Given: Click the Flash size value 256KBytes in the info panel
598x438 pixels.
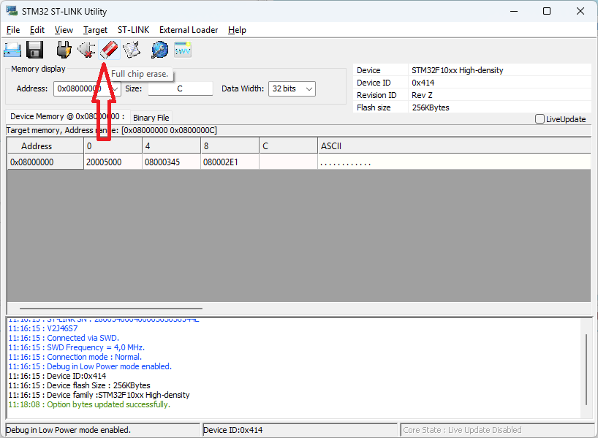Looking at the screenshot, I should click(x=430, y=107).
